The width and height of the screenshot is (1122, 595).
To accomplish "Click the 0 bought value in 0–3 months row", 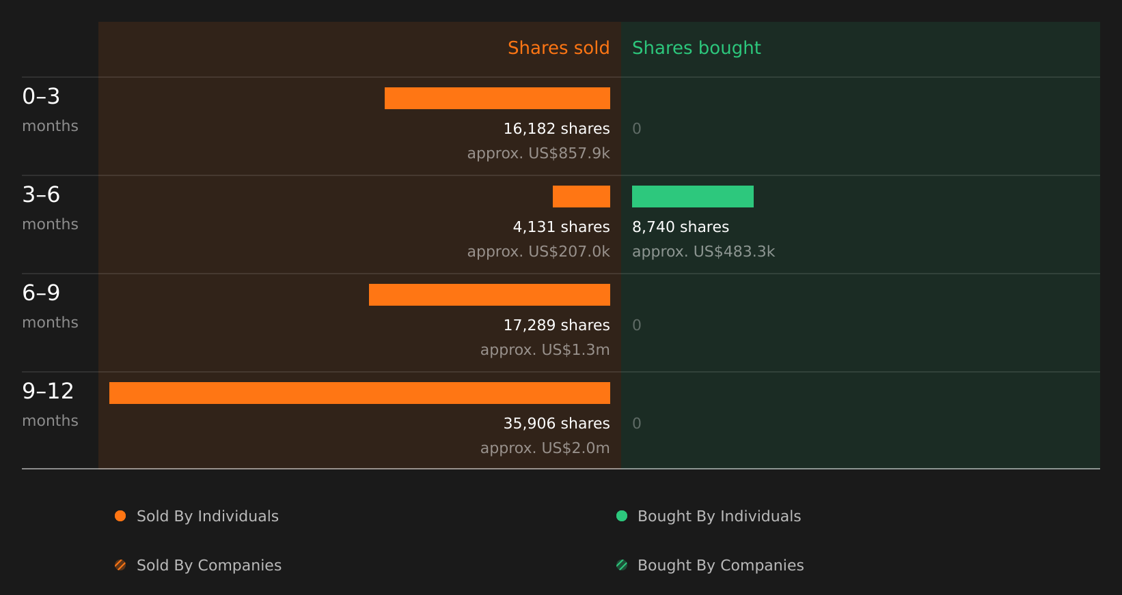I will 637,129.
